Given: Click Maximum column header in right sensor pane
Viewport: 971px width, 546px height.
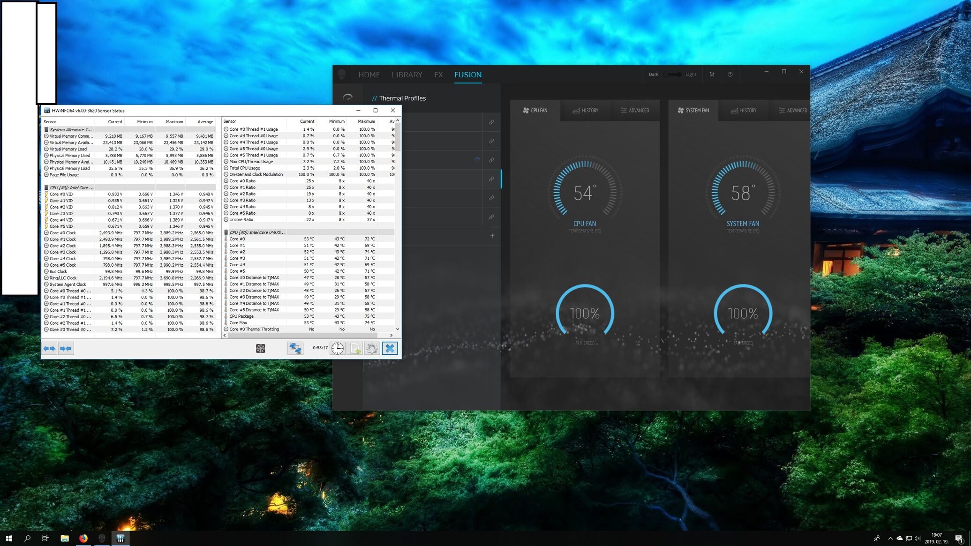Looking at the screenshot, I should [x=362, y=121].
